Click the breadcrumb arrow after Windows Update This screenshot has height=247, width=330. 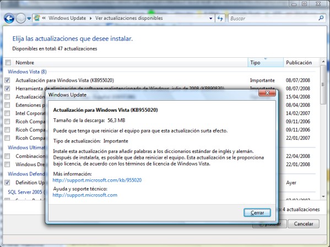90,18
